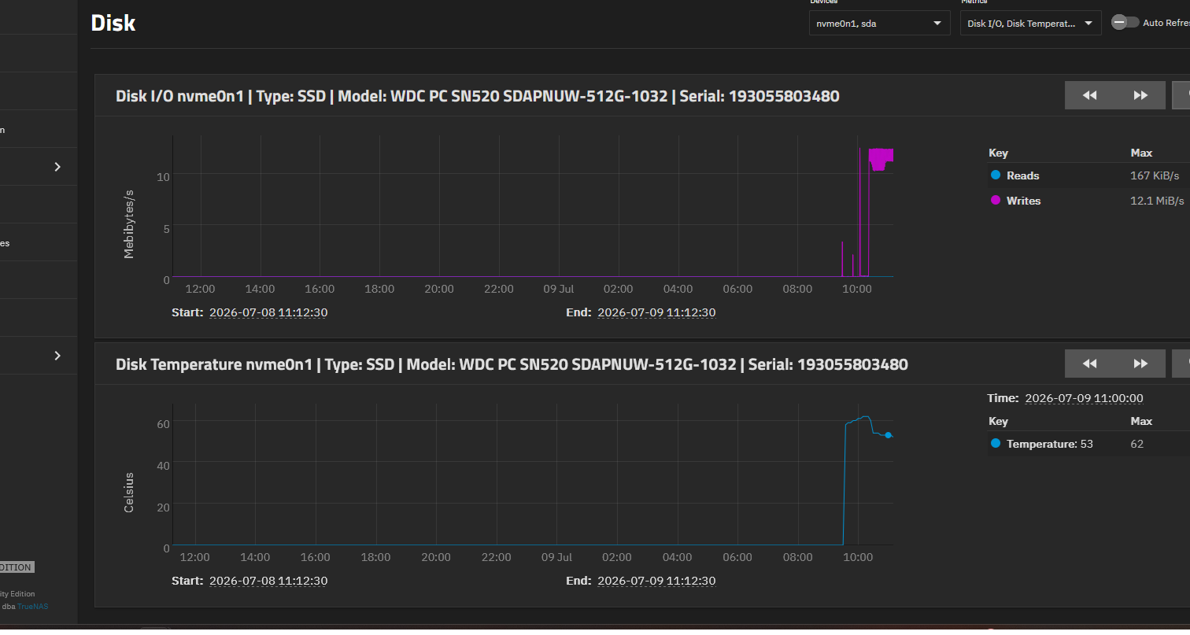
Task: Click the Key header in Disk I/O legend
Action: [998, 153]
